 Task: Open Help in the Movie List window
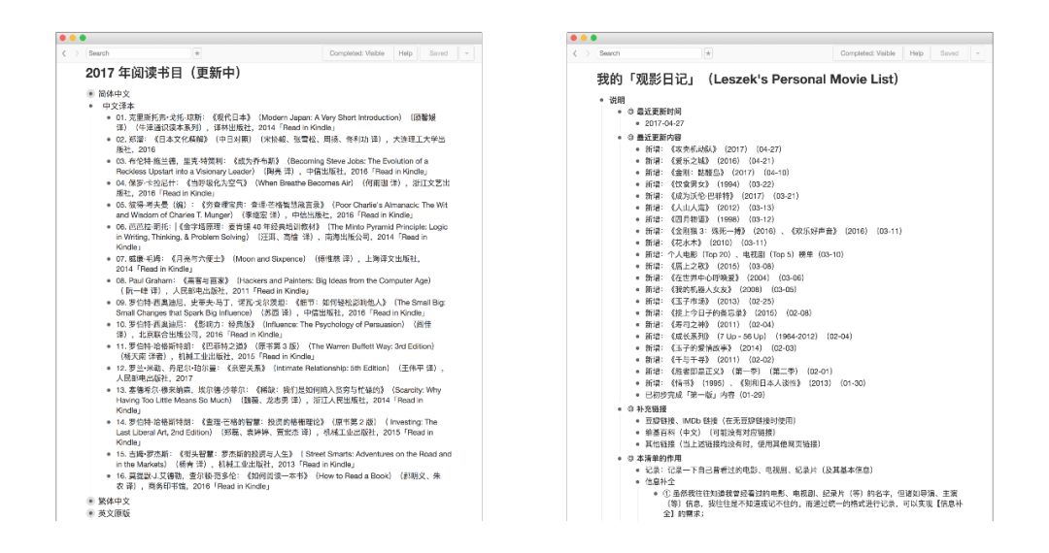click(917, 53)
